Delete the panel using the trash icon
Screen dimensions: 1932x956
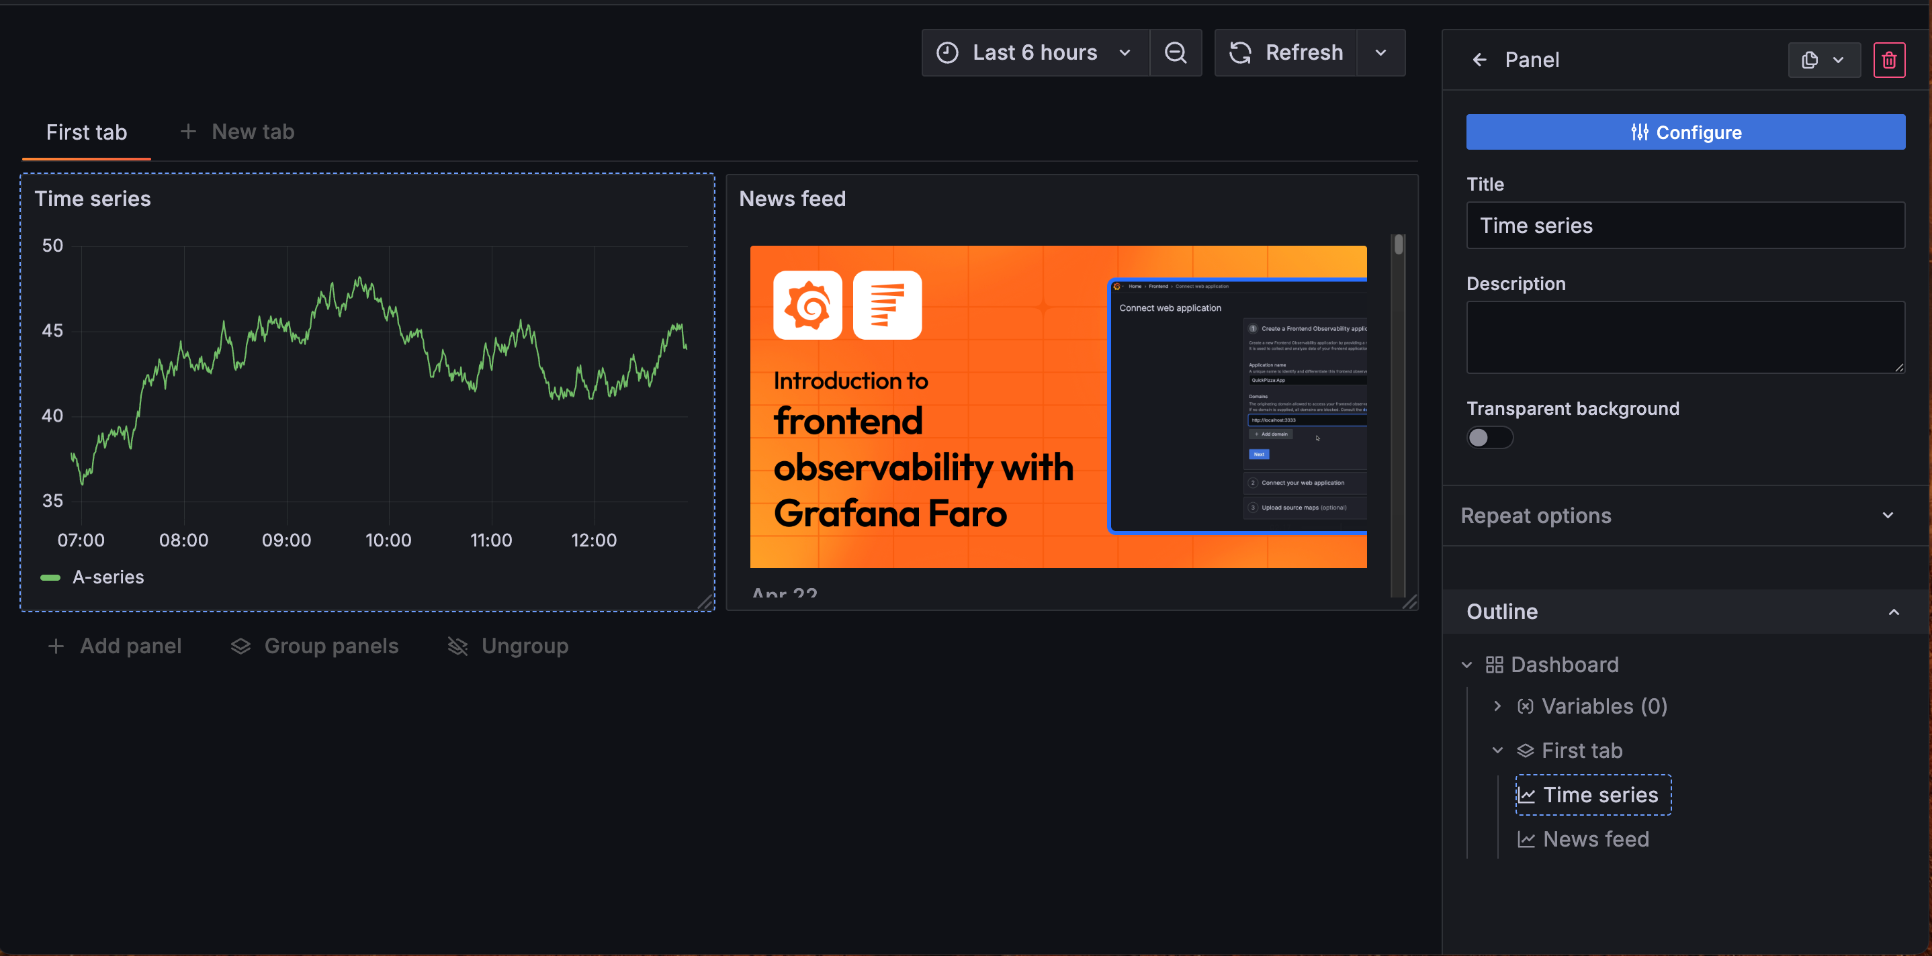pos(1889,60)
